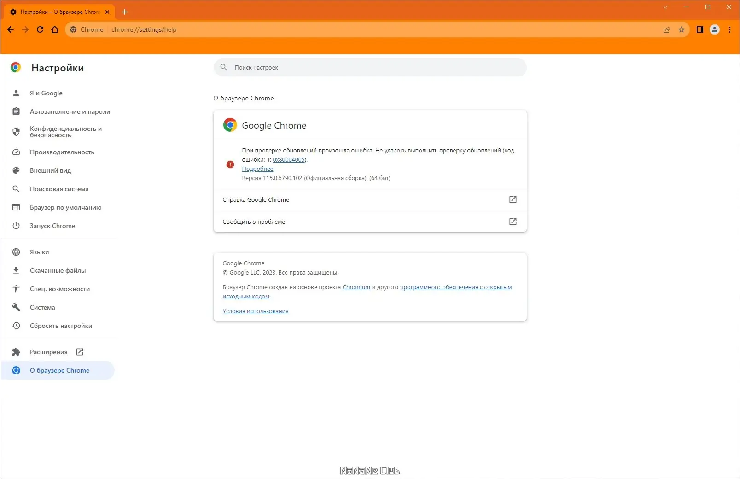Image resolution: width=740 pixels, height=479 pixels.
Task: Go back with the back arrow
Action: point(11,29)
